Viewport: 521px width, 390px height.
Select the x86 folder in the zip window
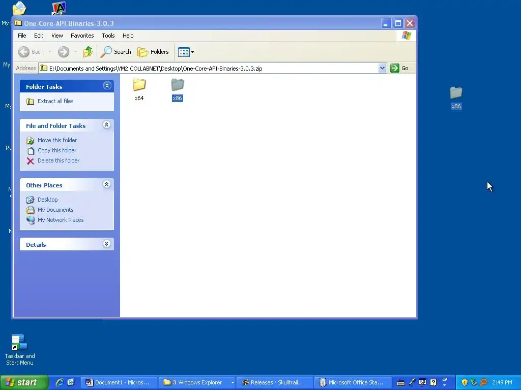178,89
